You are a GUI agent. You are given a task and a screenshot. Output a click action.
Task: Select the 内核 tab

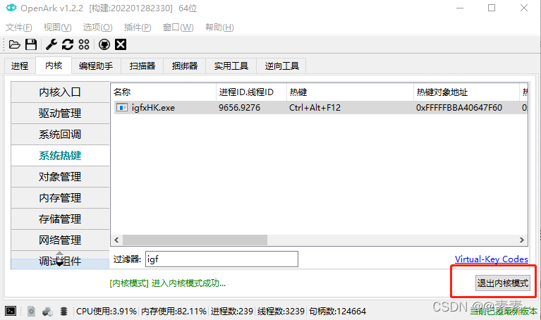[54, 66]
